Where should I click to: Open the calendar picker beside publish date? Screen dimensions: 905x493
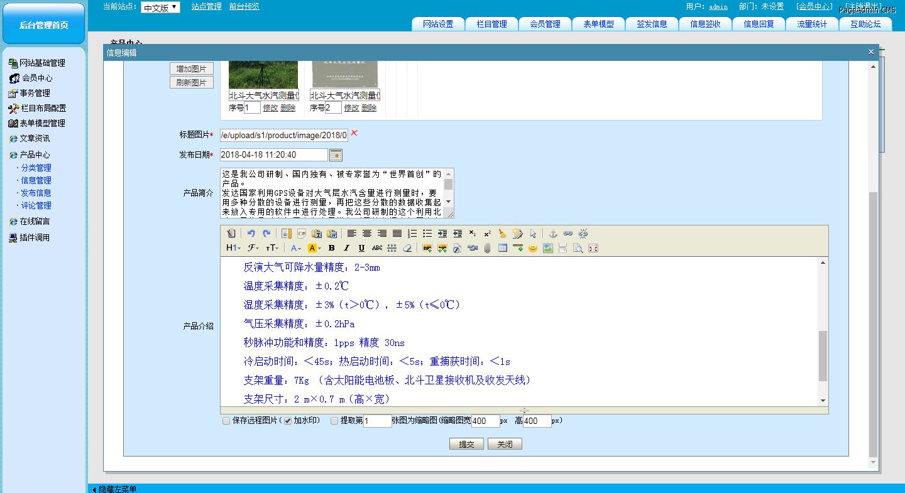pos(336,155)
